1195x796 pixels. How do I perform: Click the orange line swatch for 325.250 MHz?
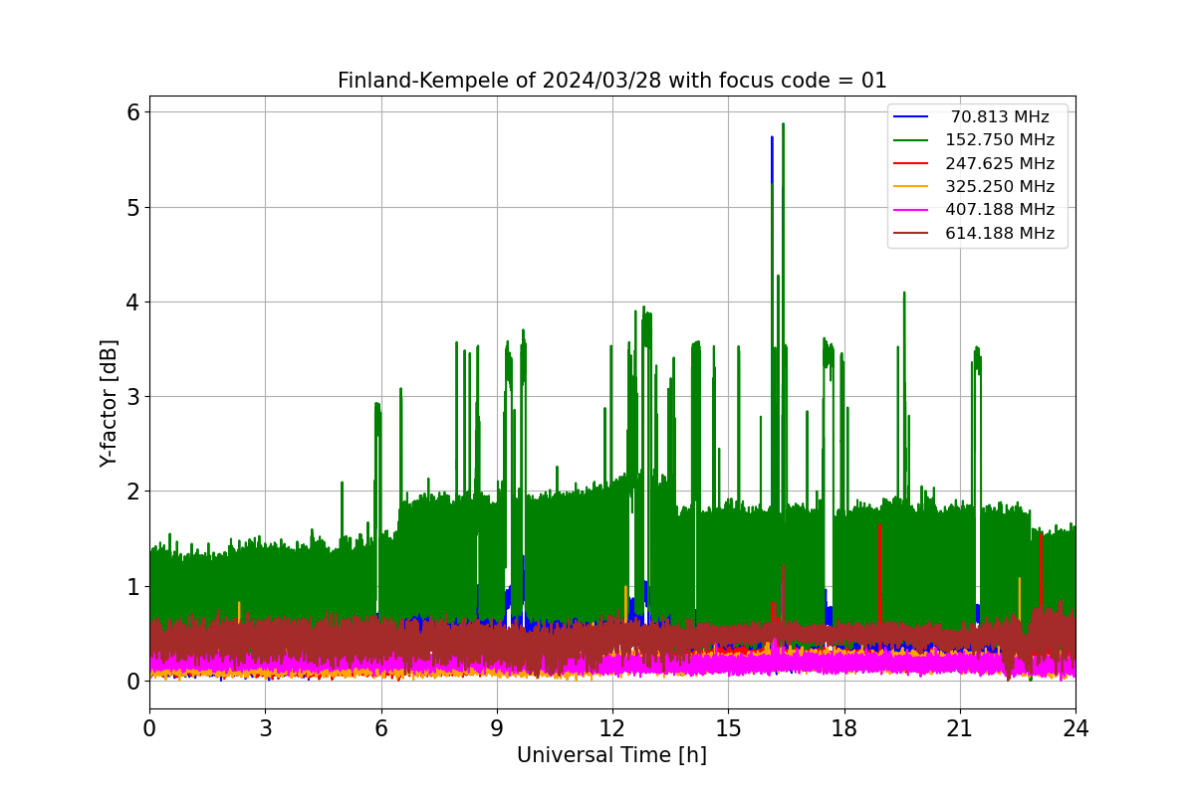coord(911,187)
